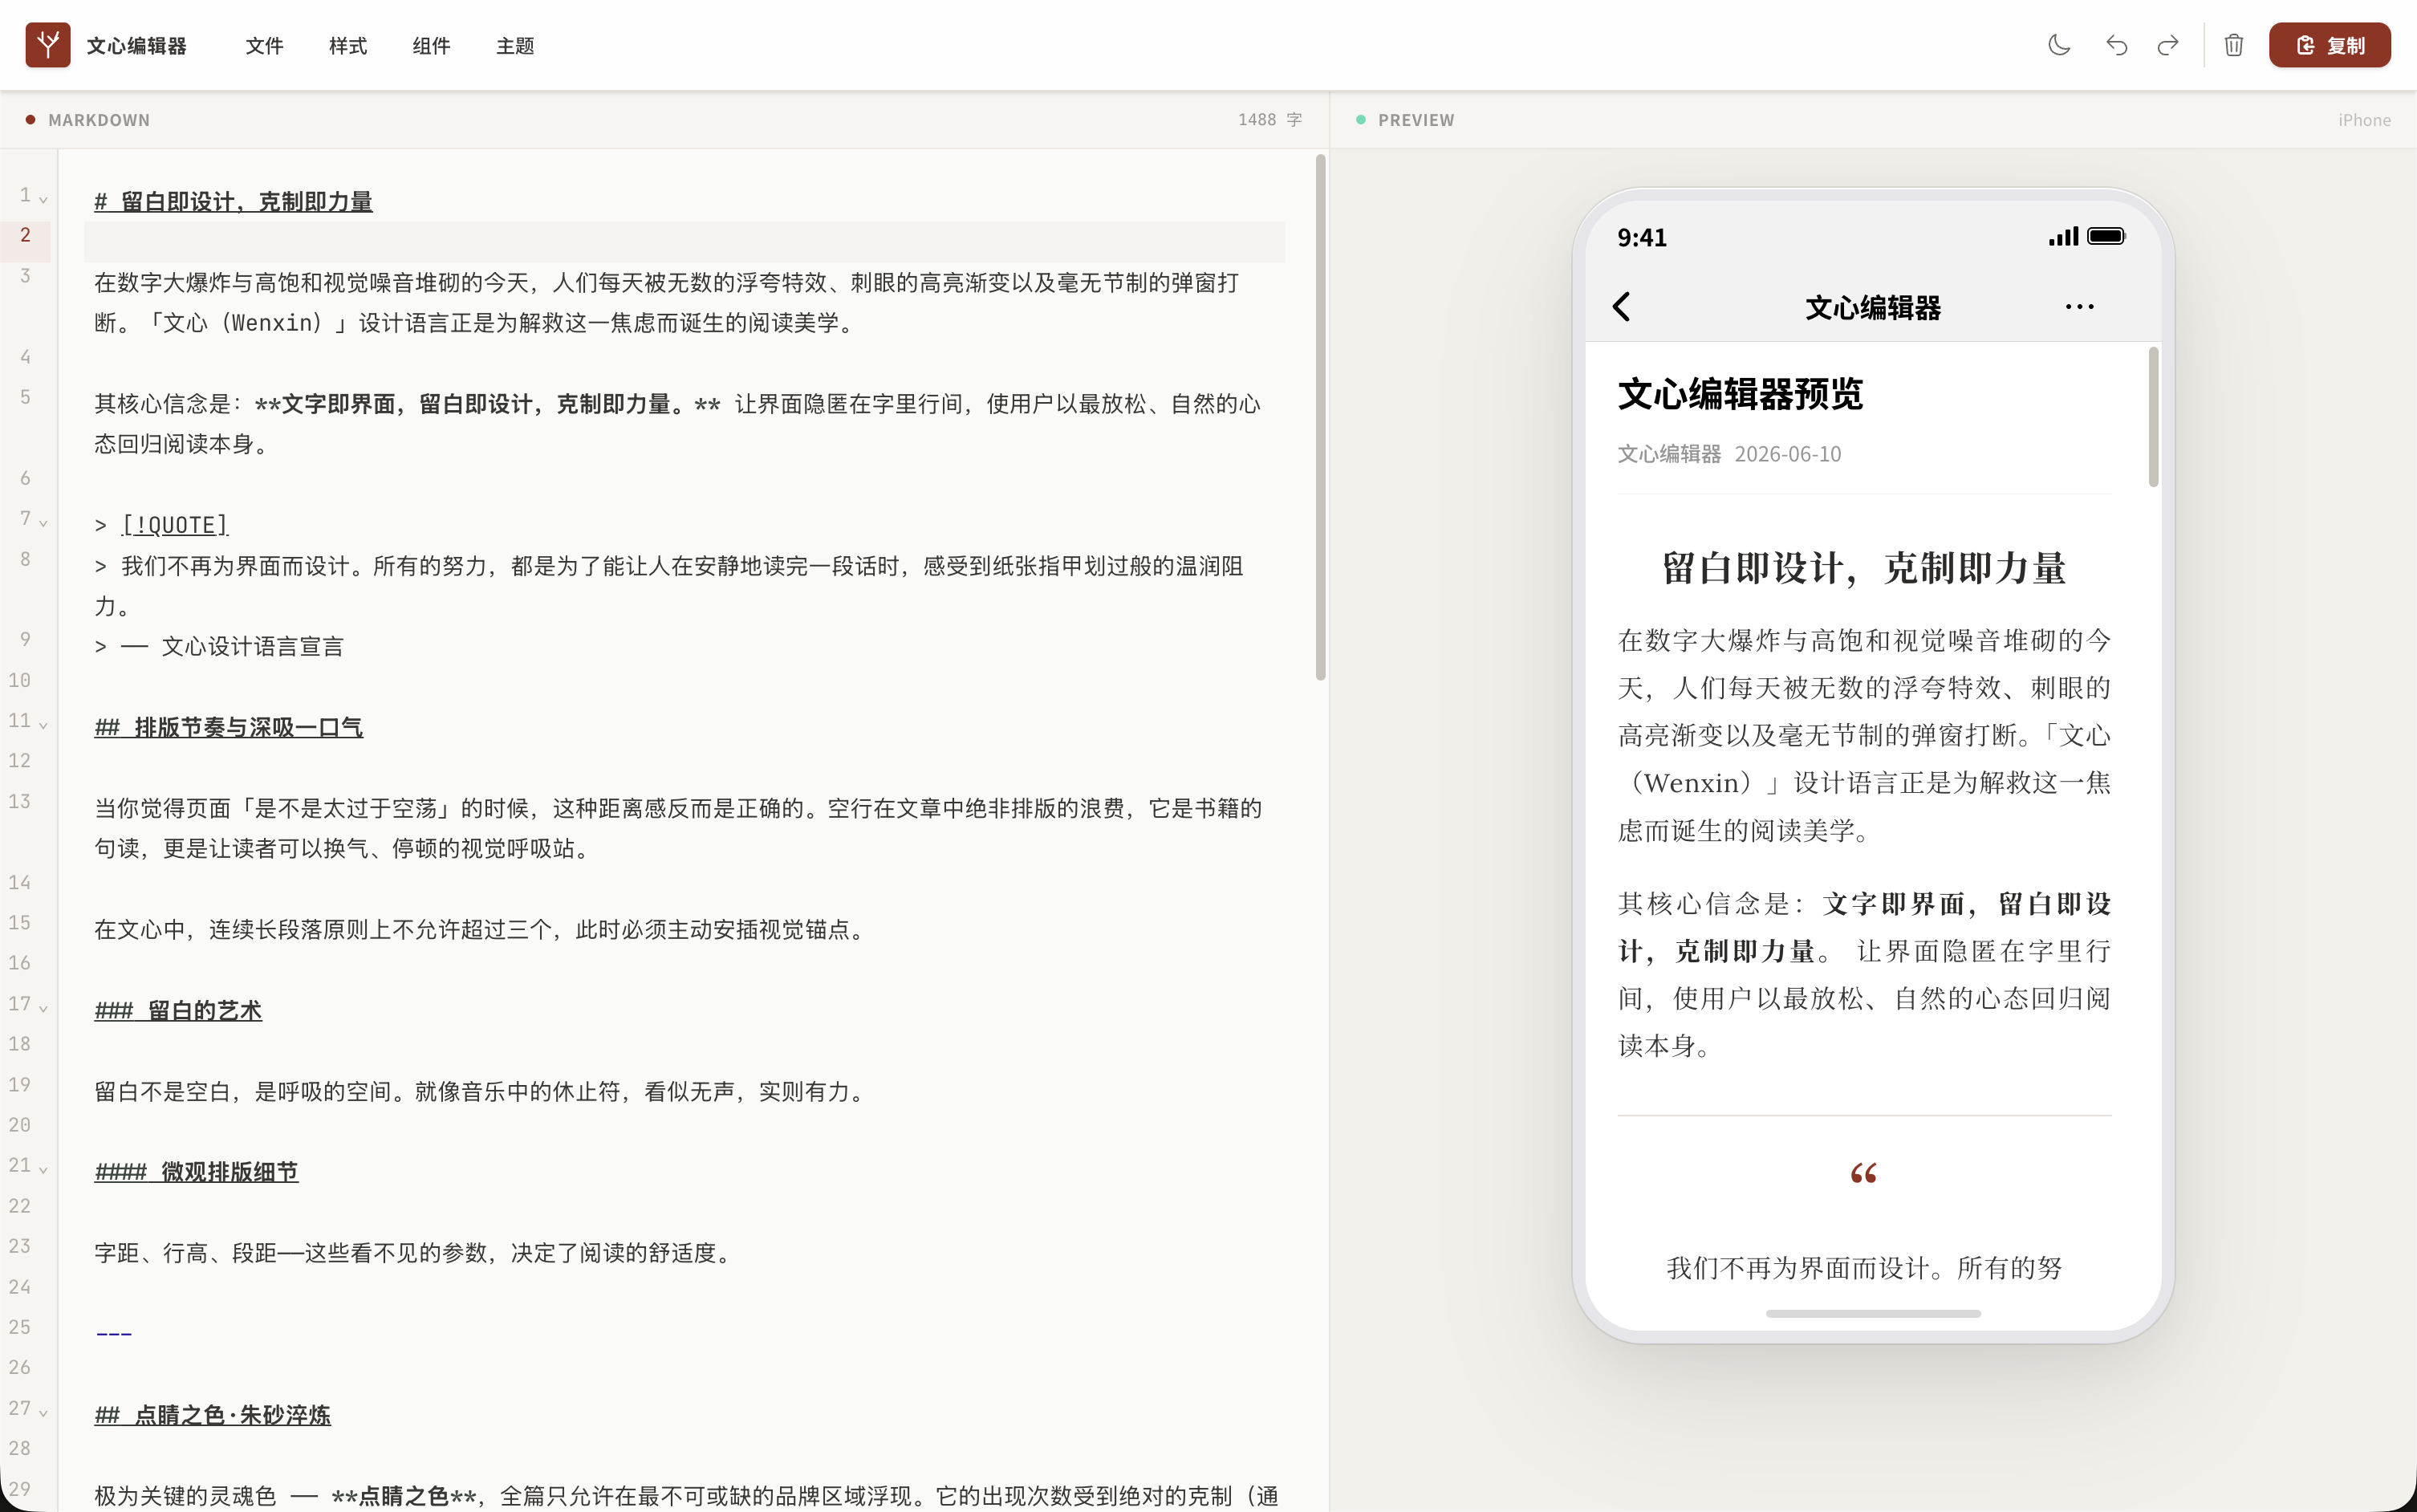Click bold text "**文字即界面，留白即设计，克制即力量。**"

488,404
